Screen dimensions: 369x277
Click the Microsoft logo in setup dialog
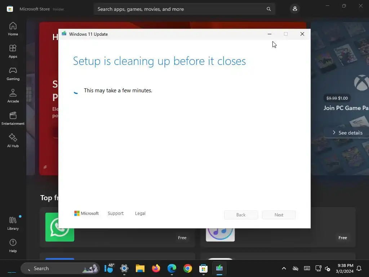[86, 214]
